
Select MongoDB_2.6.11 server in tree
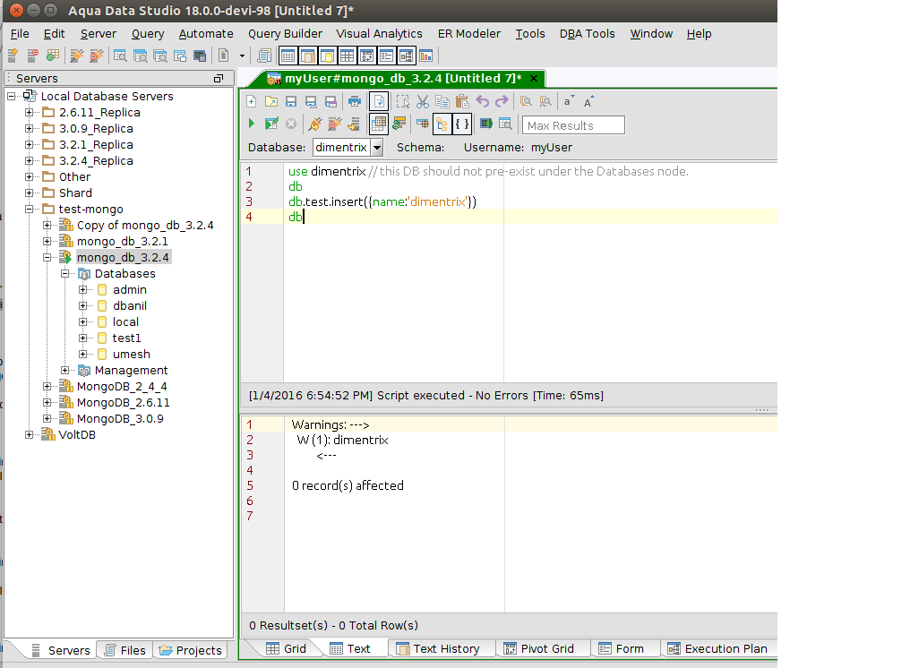point(123,402)
